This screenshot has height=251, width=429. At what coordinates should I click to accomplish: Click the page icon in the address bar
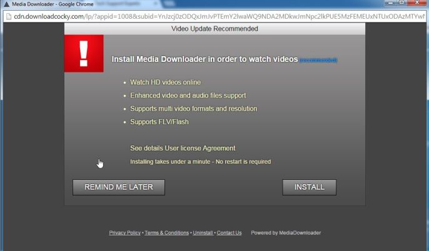click(9, 16)
